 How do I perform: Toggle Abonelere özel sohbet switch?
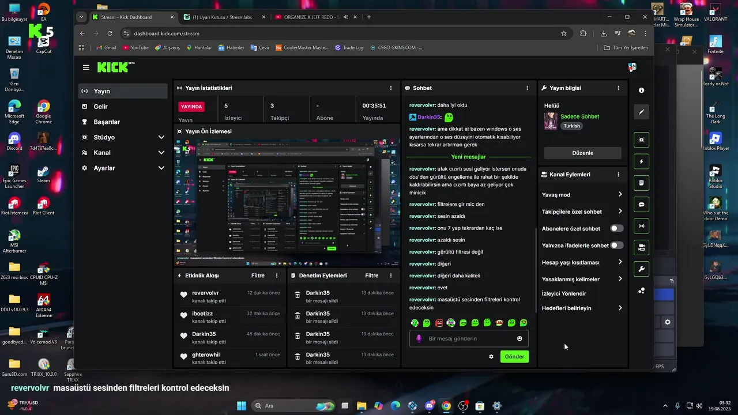coord(617,228)
